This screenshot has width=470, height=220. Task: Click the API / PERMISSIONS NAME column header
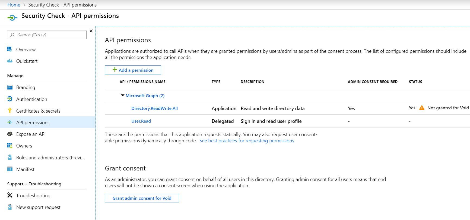click(142, 82)
